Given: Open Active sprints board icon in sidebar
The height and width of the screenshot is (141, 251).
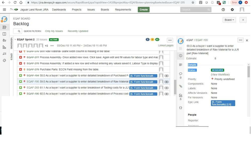Looking at the screenshot, I should [x=4, y=34].
